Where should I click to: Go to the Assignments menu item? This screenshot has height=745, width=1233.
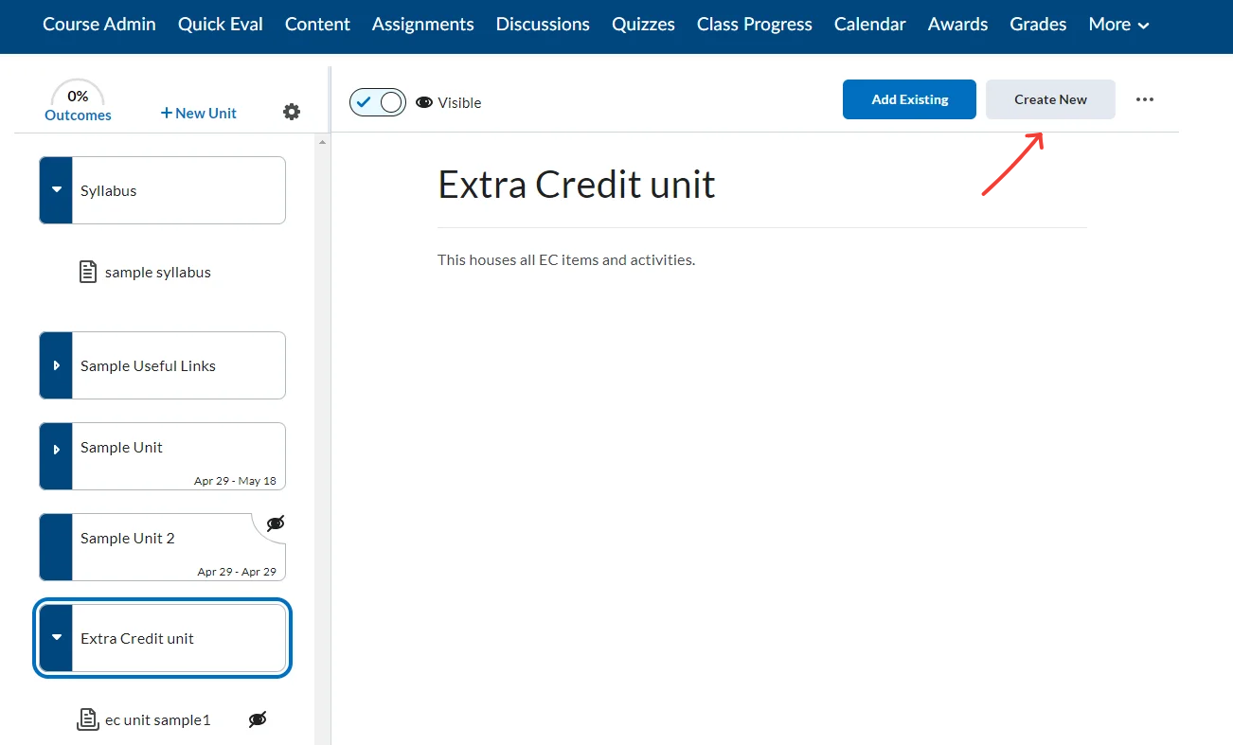pos(422,24)
